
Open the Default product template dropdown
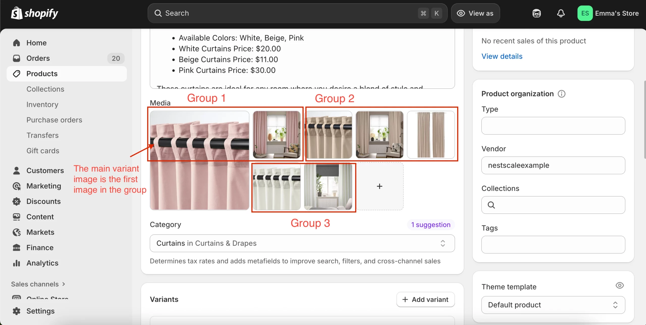553,305
